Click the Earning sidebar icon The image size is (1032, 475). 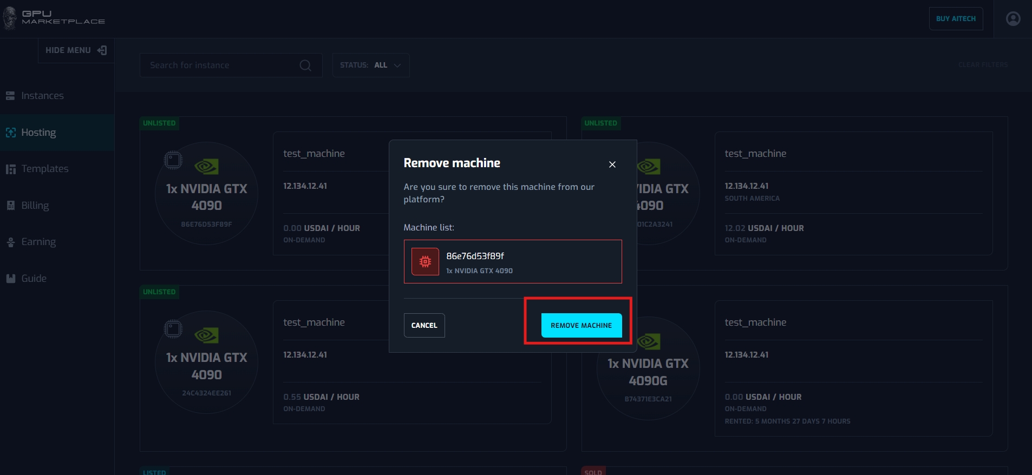pos(10,242)
